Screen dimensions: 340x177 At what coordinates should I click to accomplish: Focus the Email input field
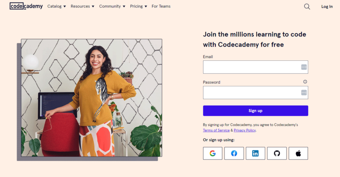[251, 67]
